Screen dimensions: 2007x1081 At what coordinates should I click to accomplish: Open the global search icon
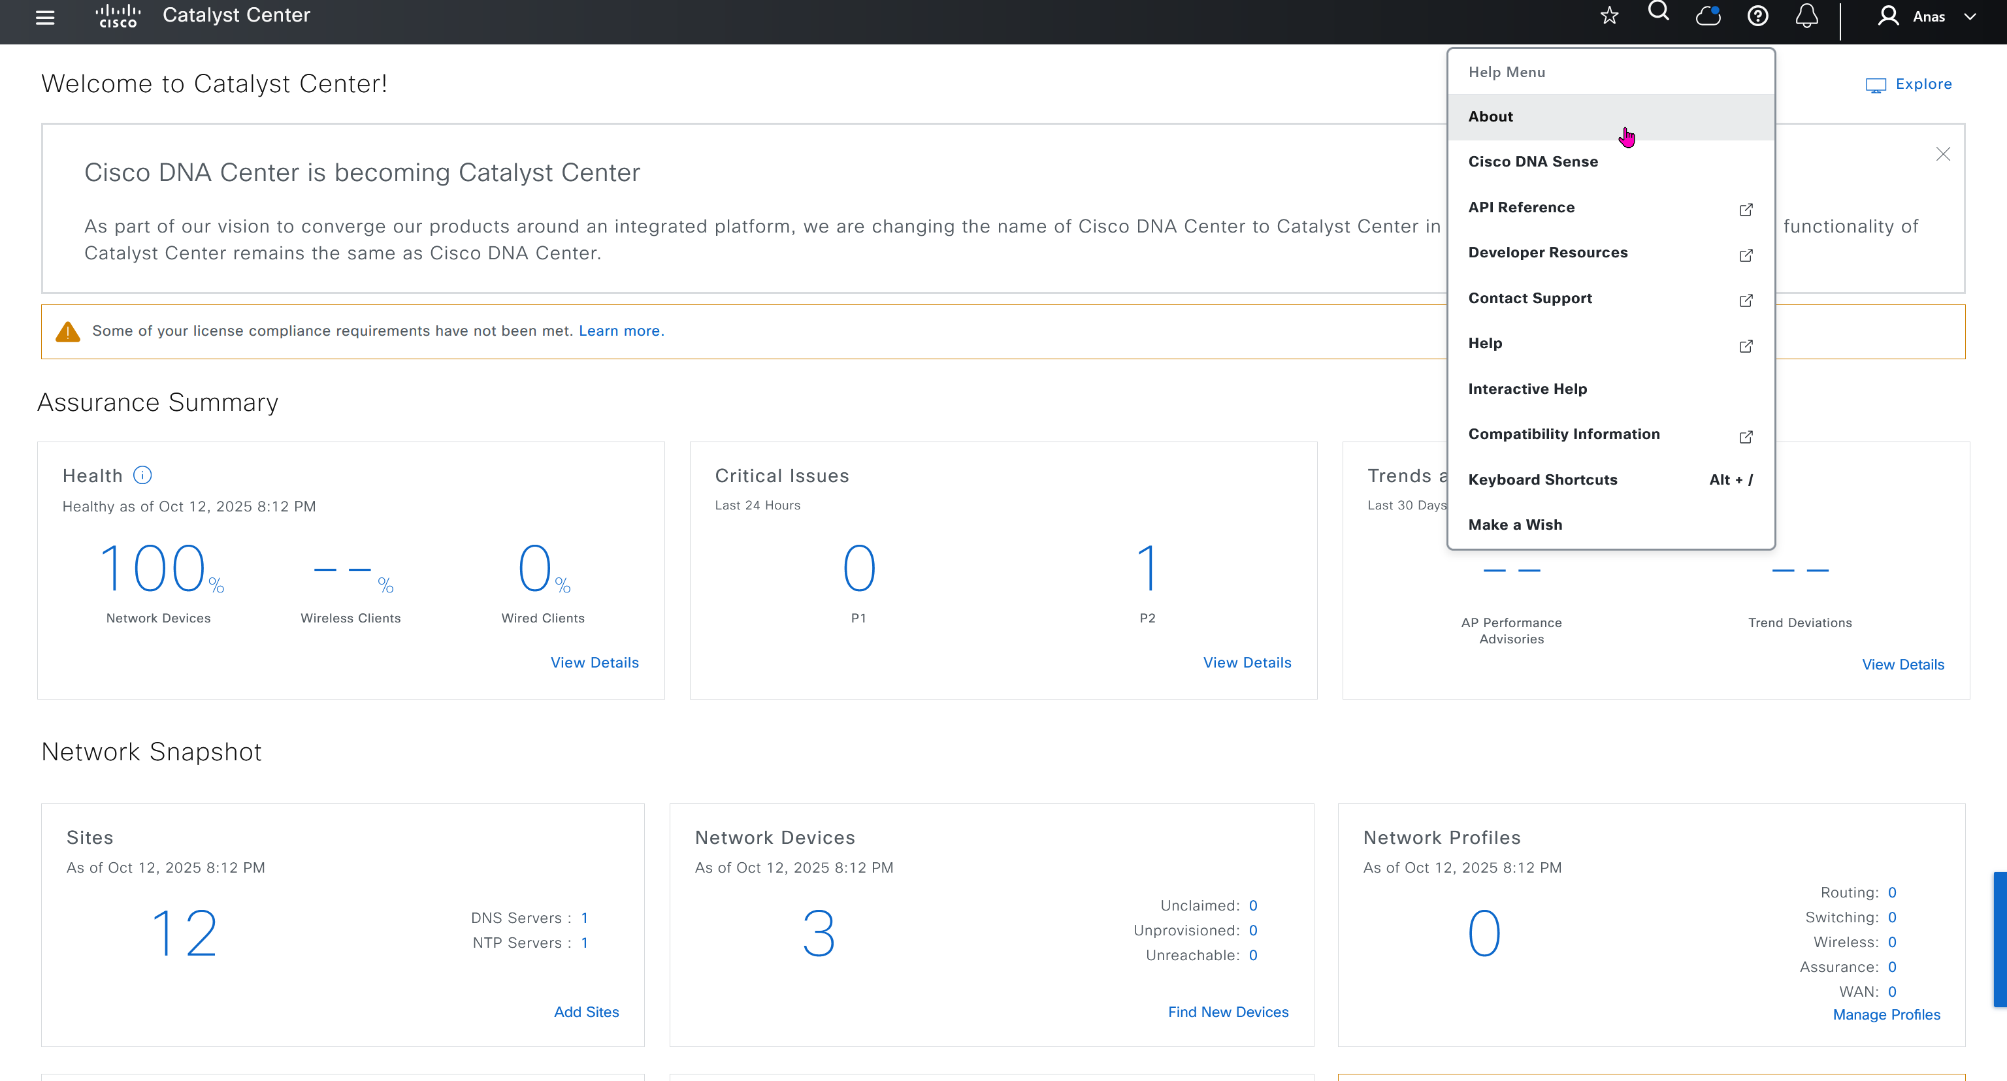(1658, 12)
